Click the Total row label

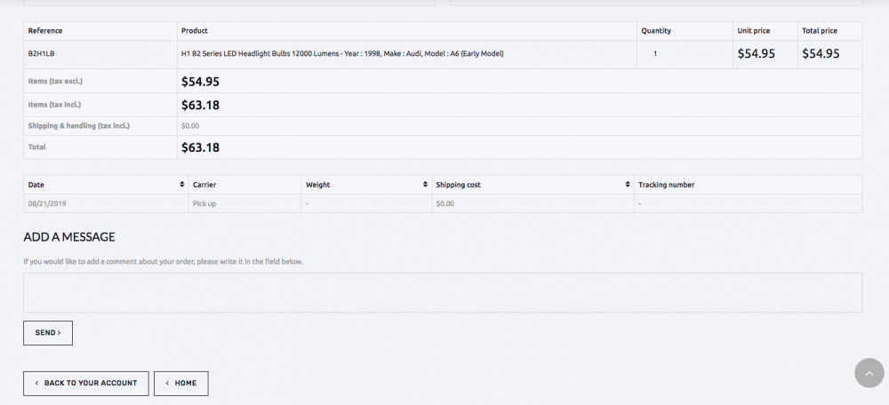tap(36, 147)
